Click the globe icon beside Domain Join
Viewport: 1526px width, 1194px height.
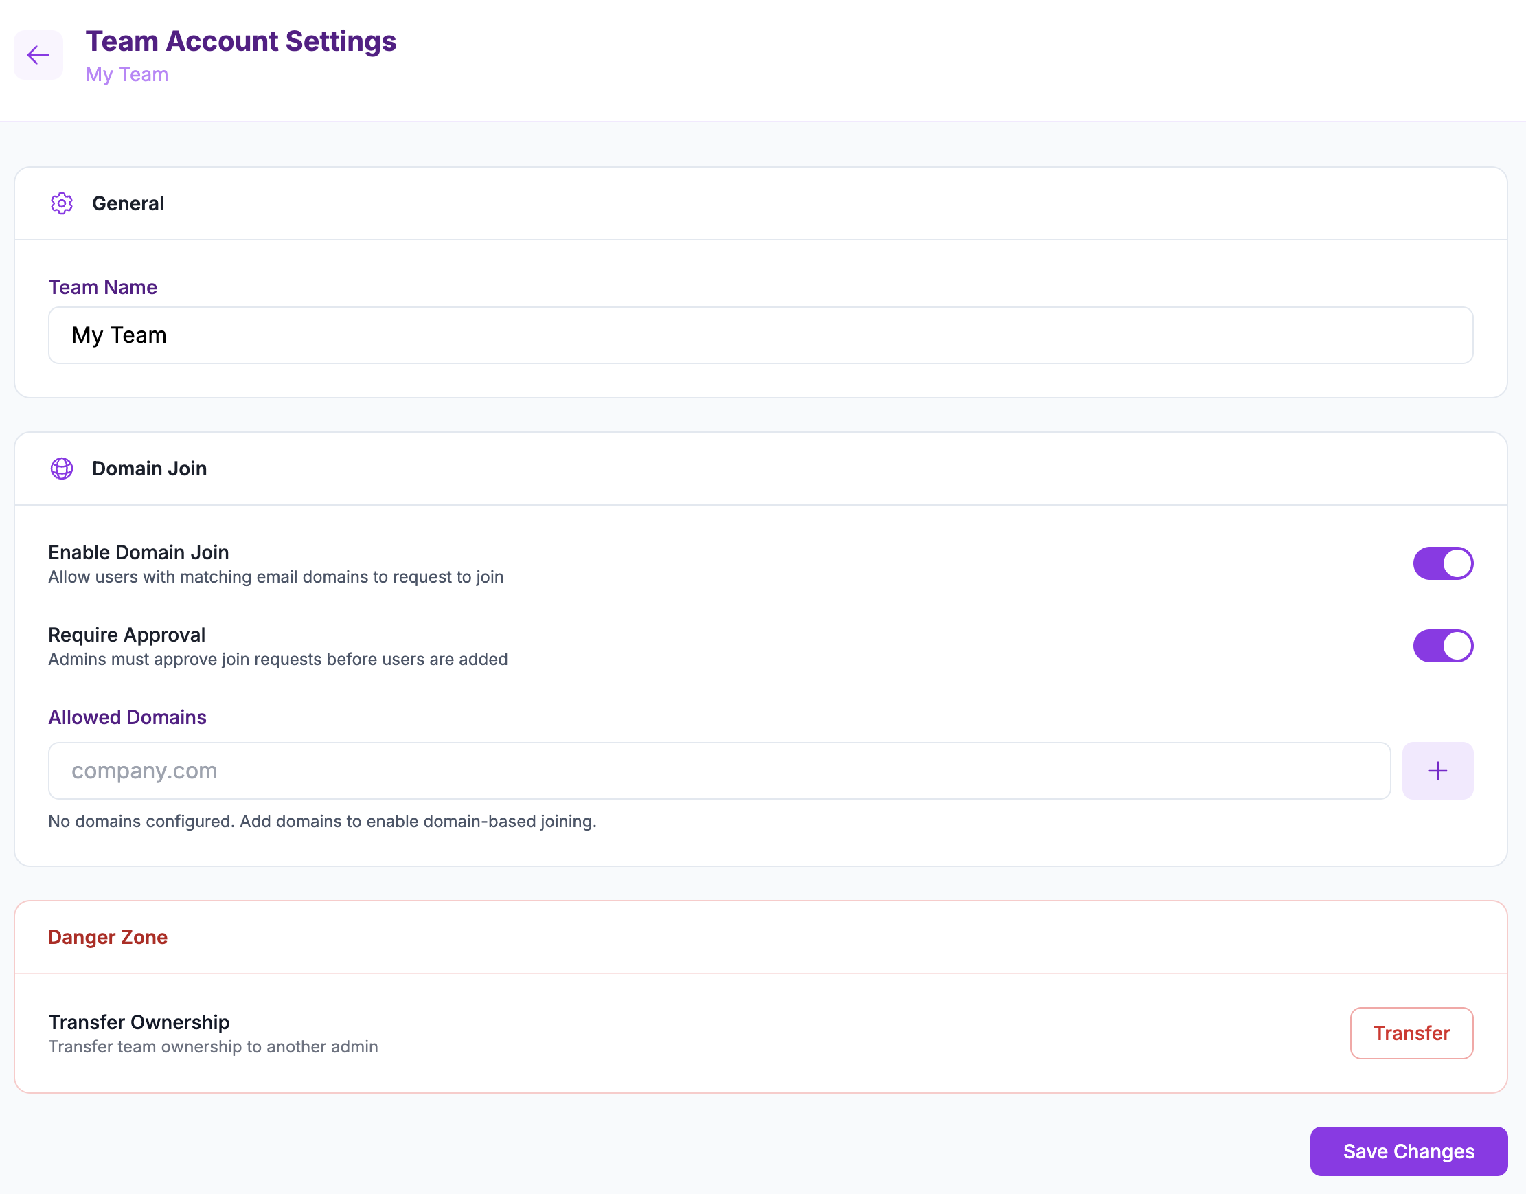coord(62,469)
